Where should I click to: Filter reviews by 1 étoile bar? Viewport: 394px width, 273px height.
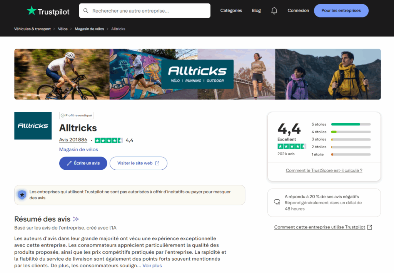pos(351,154)
